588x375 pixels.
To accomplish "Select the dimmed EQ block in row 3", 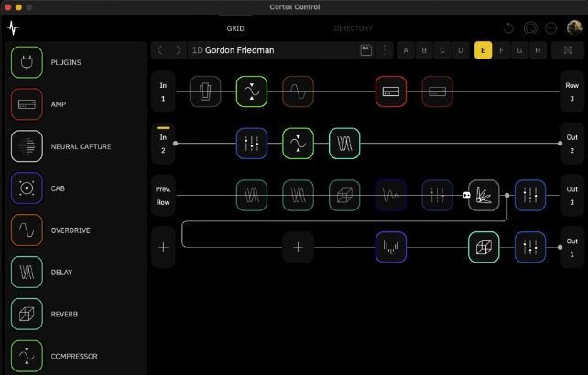I will coord(437,195).
